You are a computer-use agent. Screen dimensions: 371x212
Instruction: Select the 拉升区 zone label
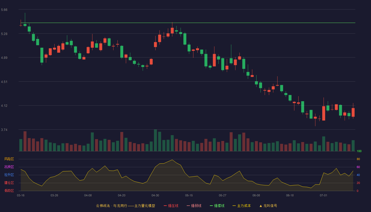[9, 175]
